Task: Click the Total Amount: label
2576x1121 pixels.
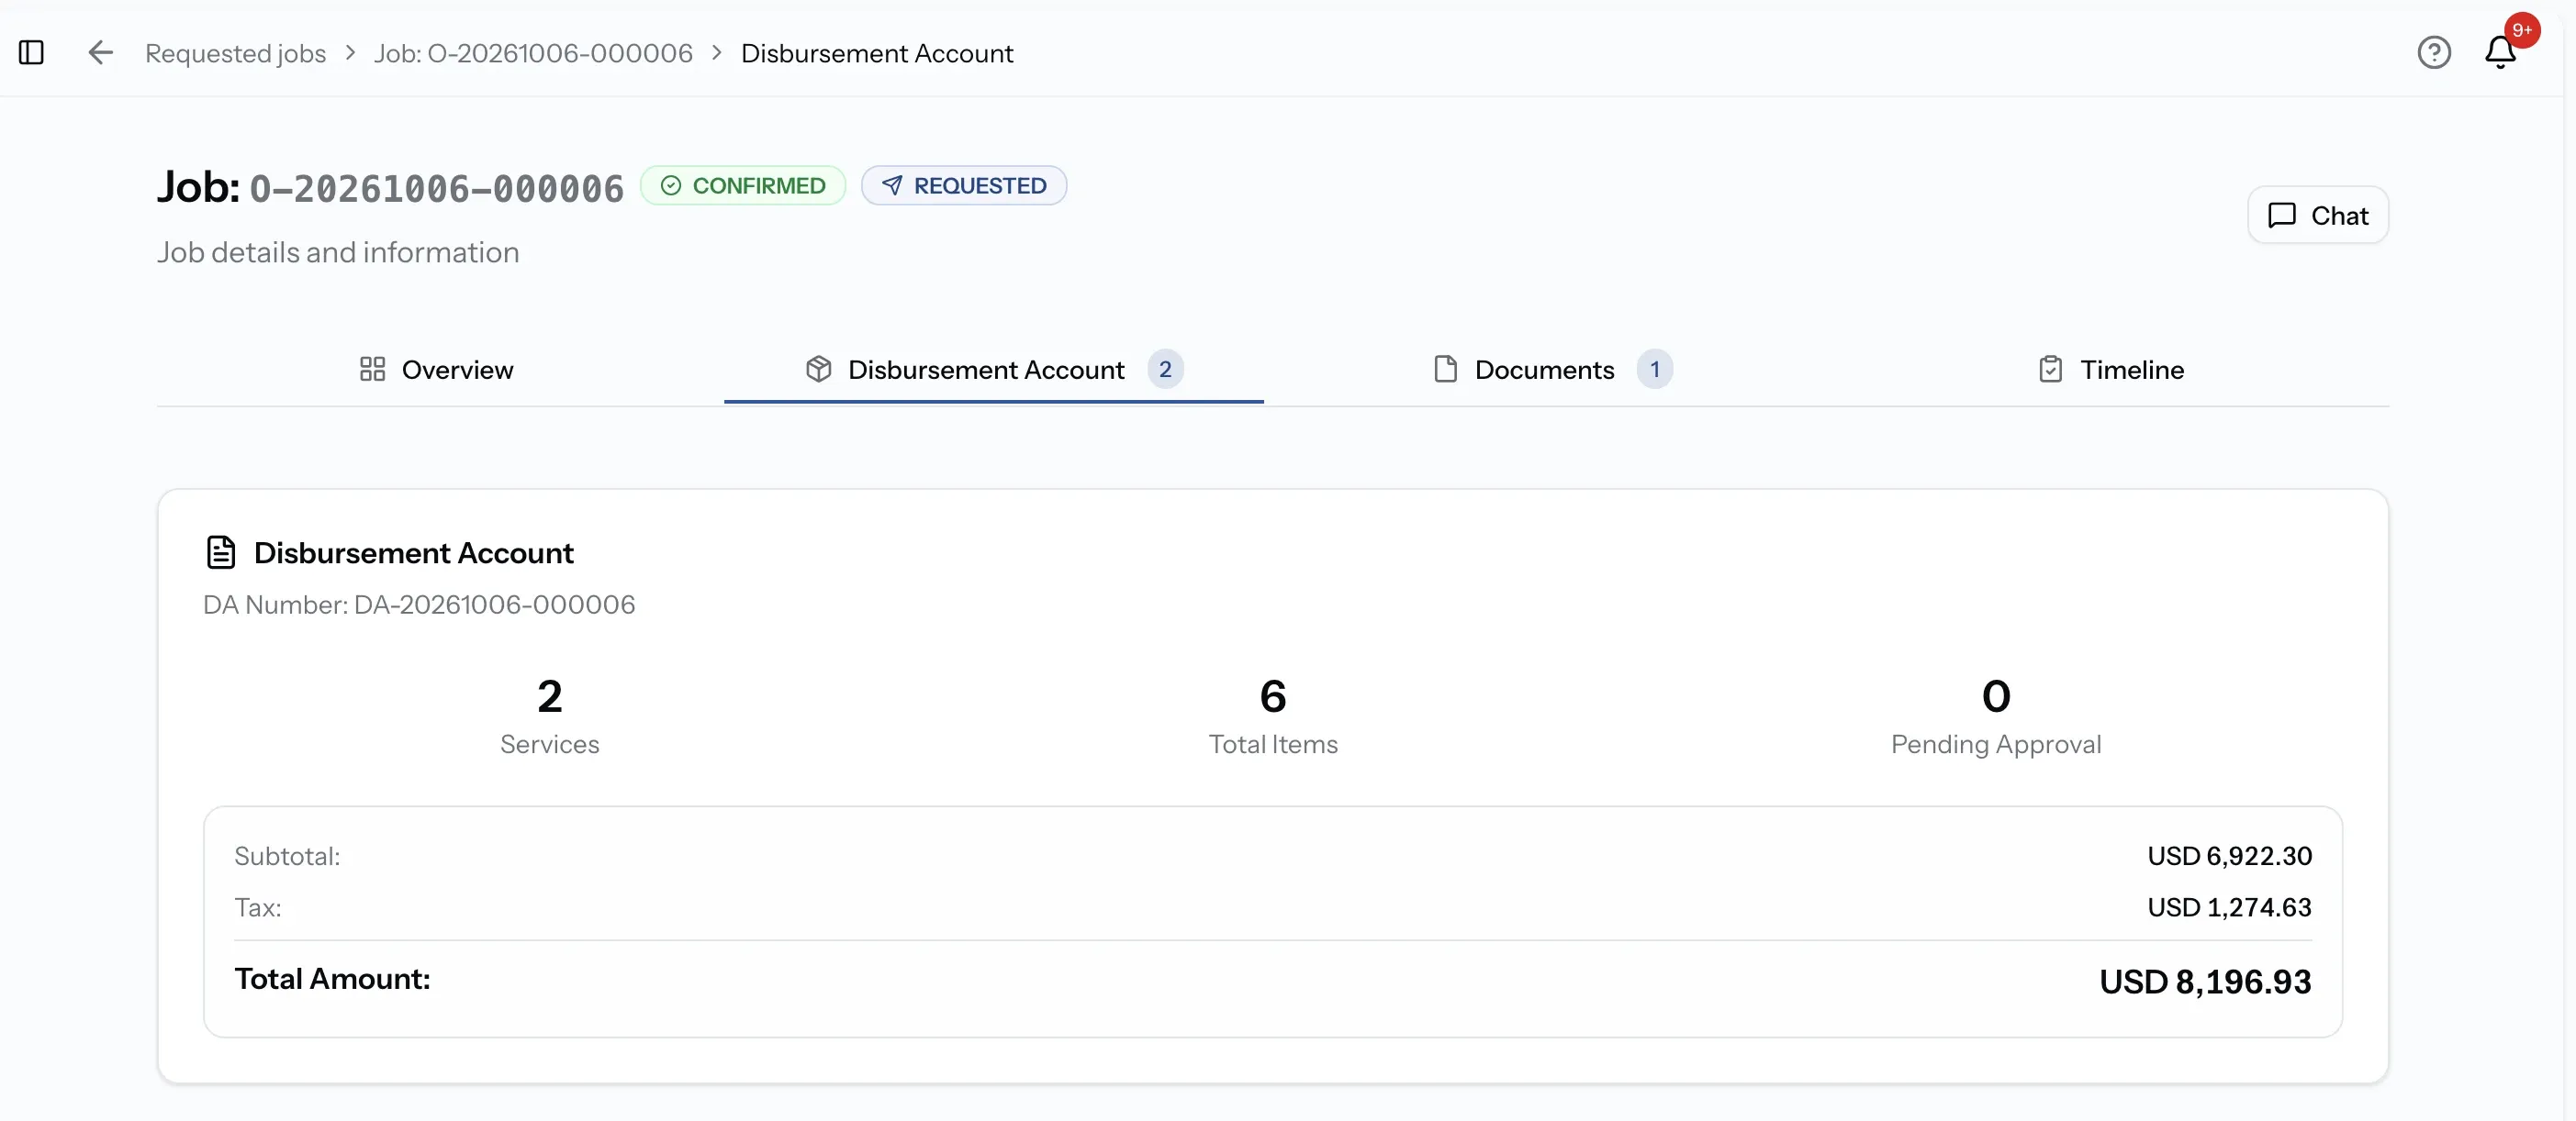Action: tap(332, 979)
